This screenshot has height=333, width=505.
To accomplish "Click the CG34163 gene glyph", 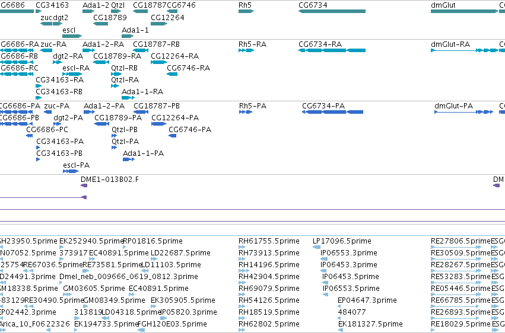I will 39,11.
